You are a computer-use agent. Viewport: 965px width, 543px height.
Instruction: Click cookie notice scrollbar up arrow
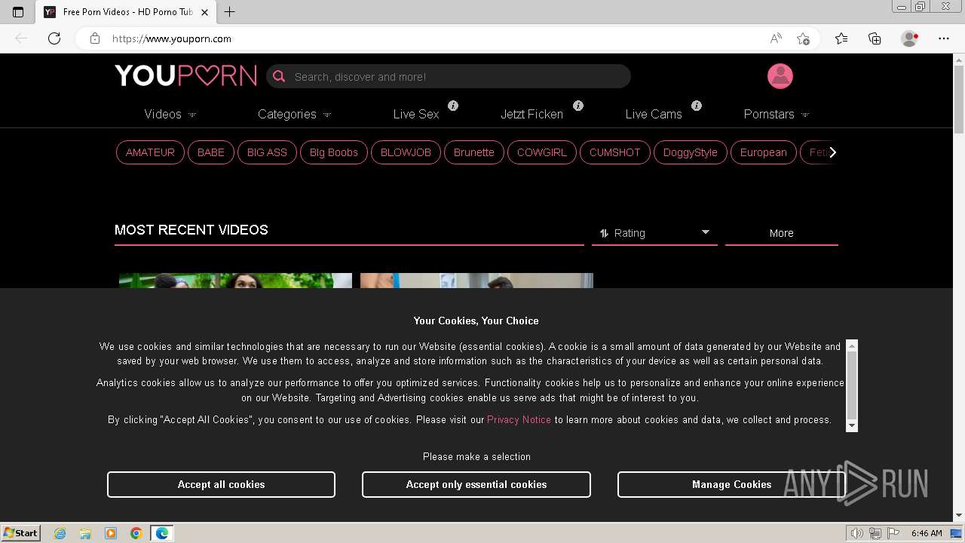click(852, 346)
